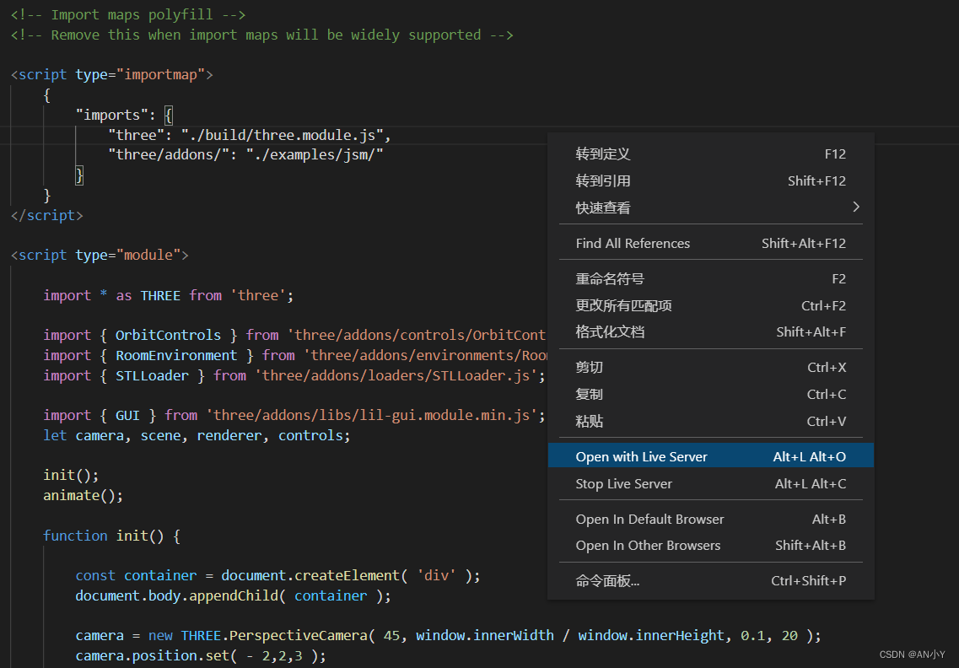
Task: Choose "格式化文档" to format the document
Action: 611,331
